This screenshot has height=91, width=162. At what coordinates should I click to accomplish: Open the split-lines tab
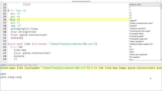pyautogui.click(x=19, y=65)
